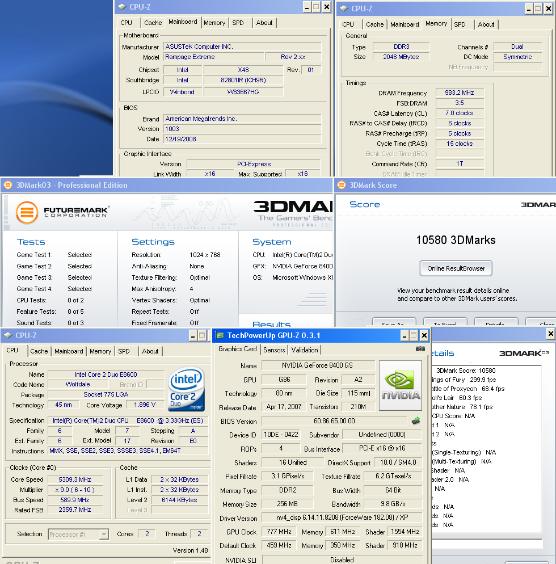Screen dimensions: 556x564
Task: Open Validation tab in GPU-Z
Action: [x=305, y=350]
